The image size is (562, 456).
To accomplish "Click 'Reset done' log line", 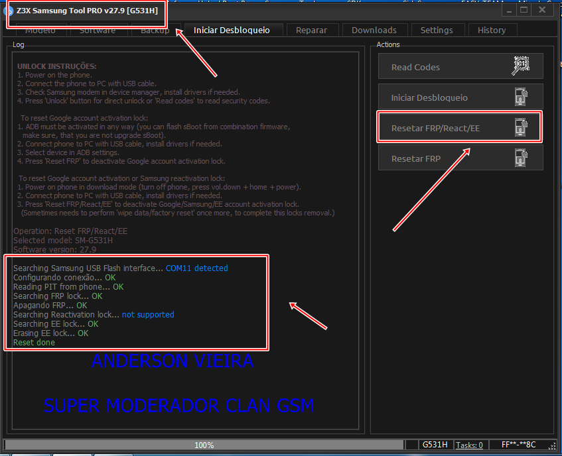I will tap(34, 343).
